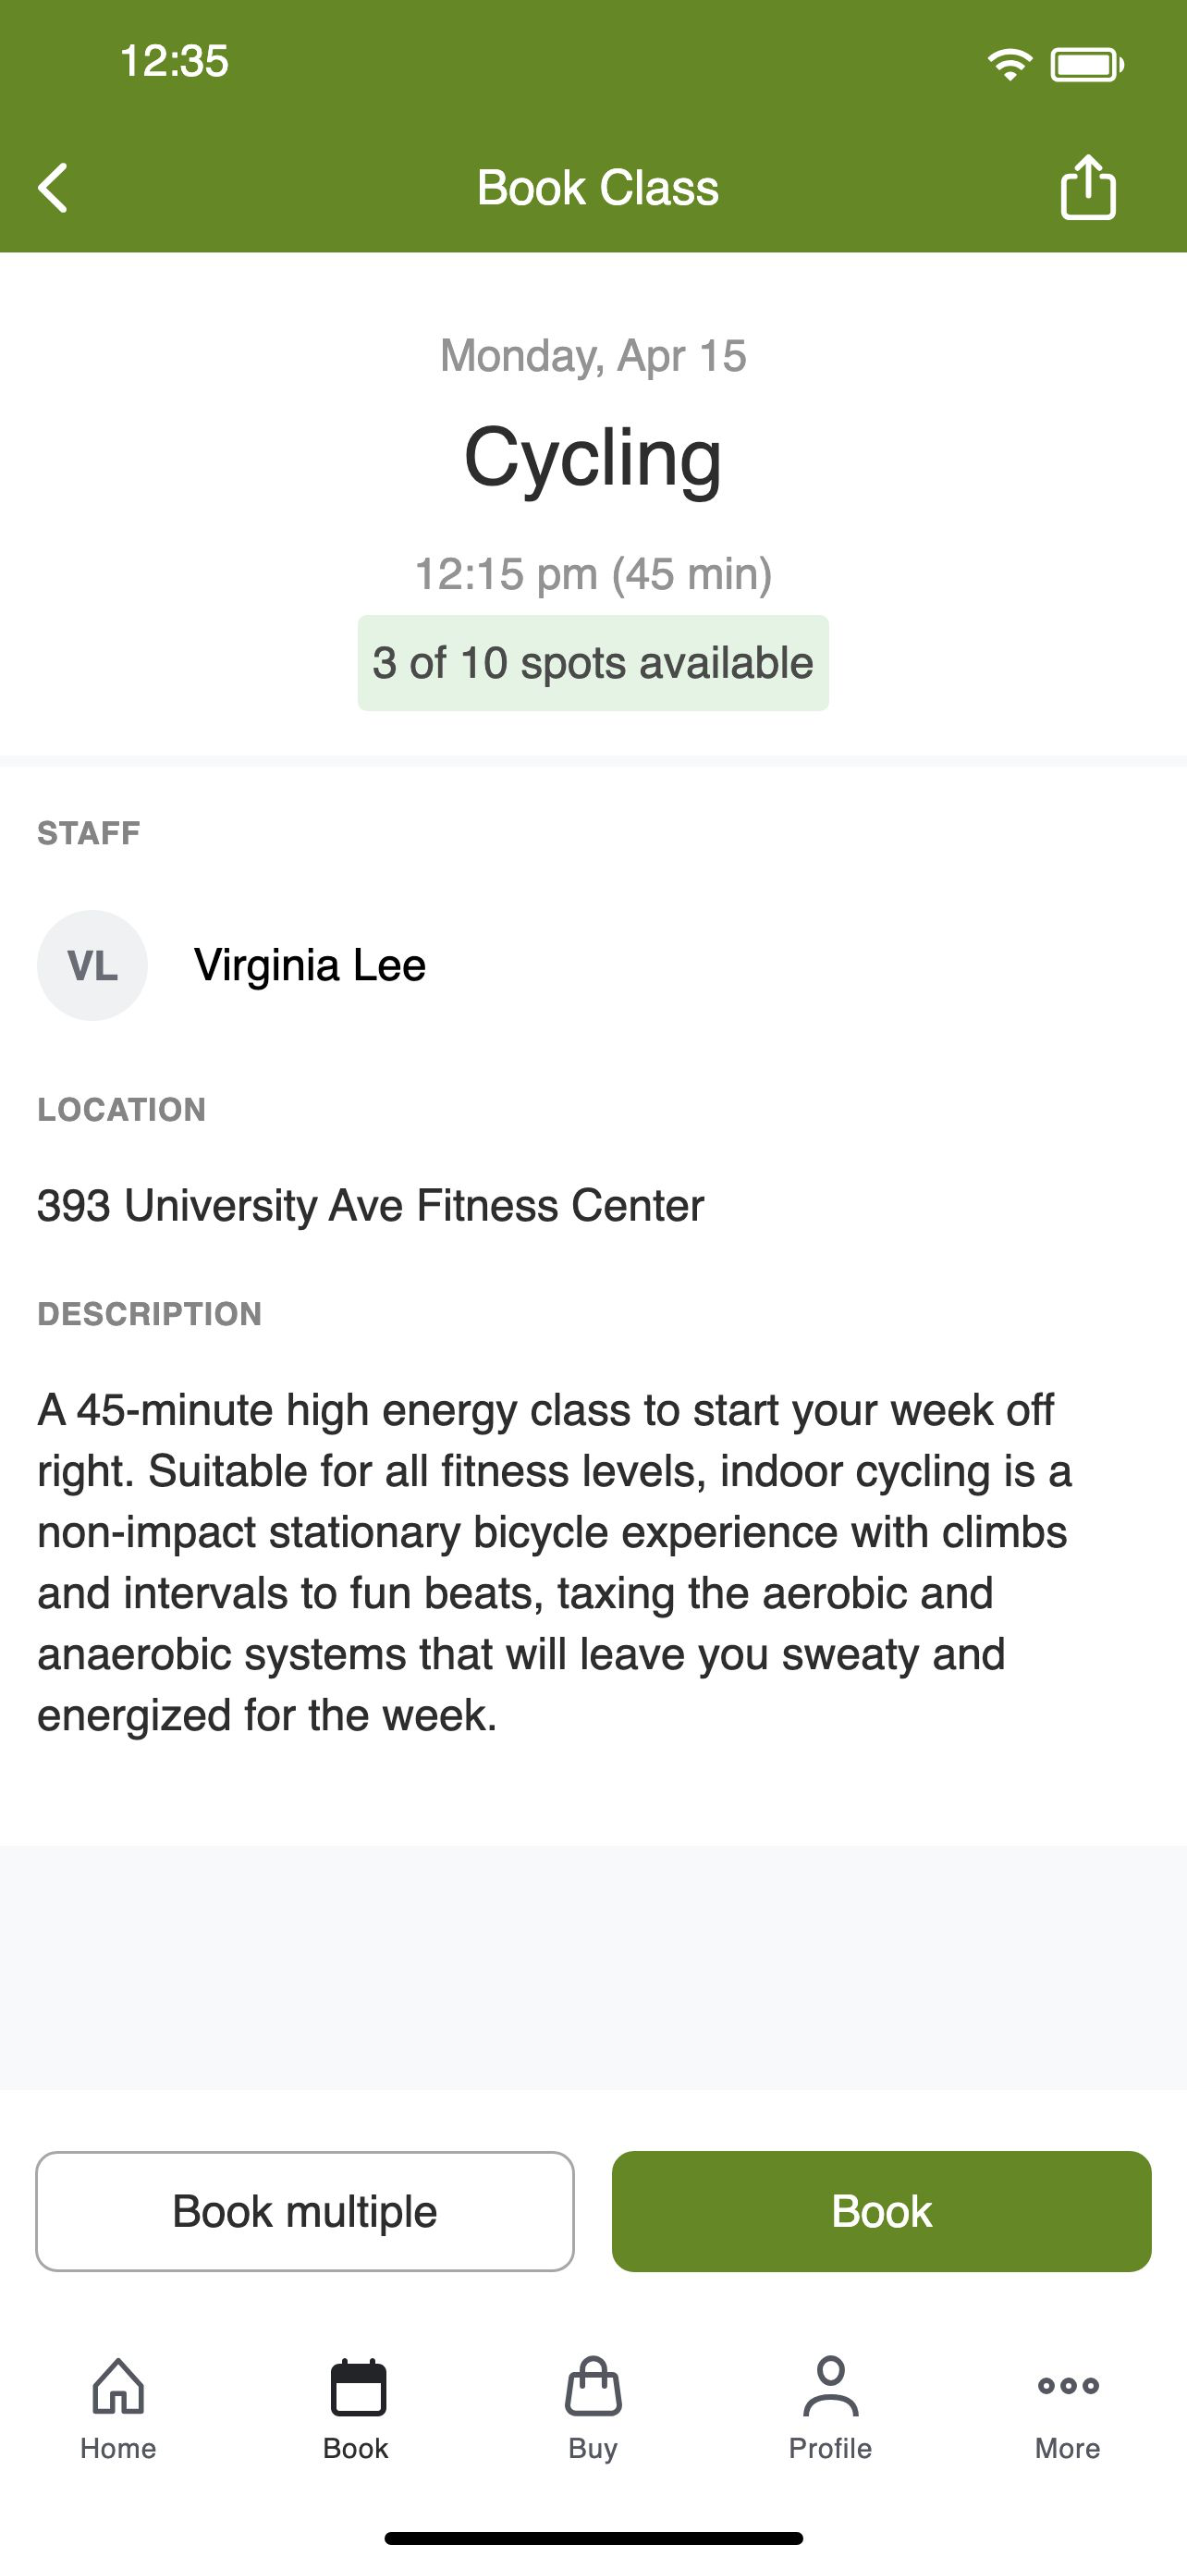The image size is (1187, 2569).
Task: Select the Book calendar icon
Action: [x=357, y=2387]
